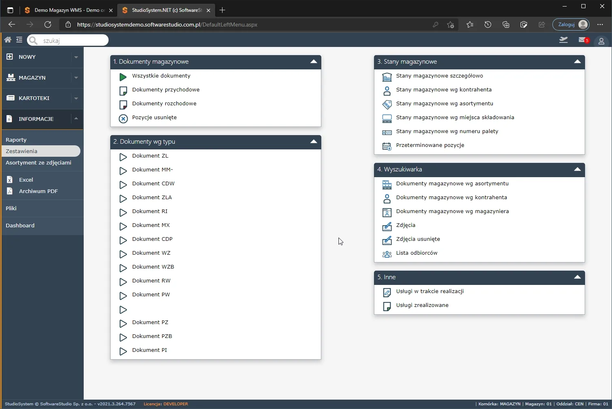
Task: Collapse the Wyszukiwarka panel
Action: 577,169
